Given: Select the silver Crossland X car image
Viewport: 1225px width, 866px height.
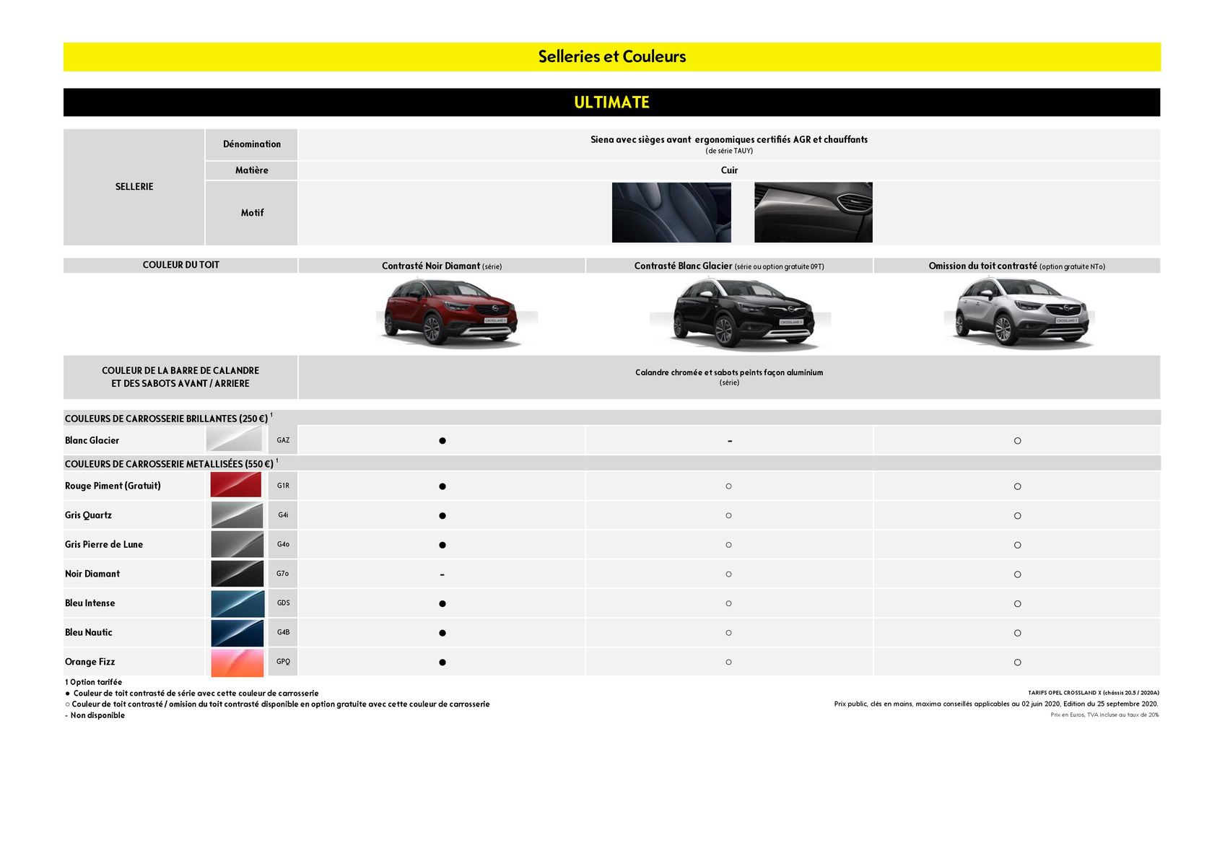Looking at the screenshot, I should pyautogui.click(x=1019, y=312).
